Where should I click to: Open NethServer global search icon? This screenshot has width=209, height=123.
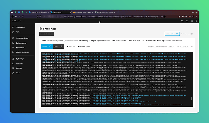click(182, 21)
